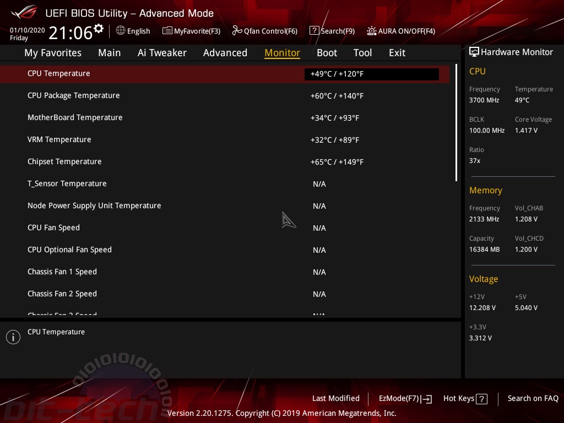Viewport: 564px width, 423px height.
Task: Click the Hardware Monitor panel title
Action: (517, 52)
